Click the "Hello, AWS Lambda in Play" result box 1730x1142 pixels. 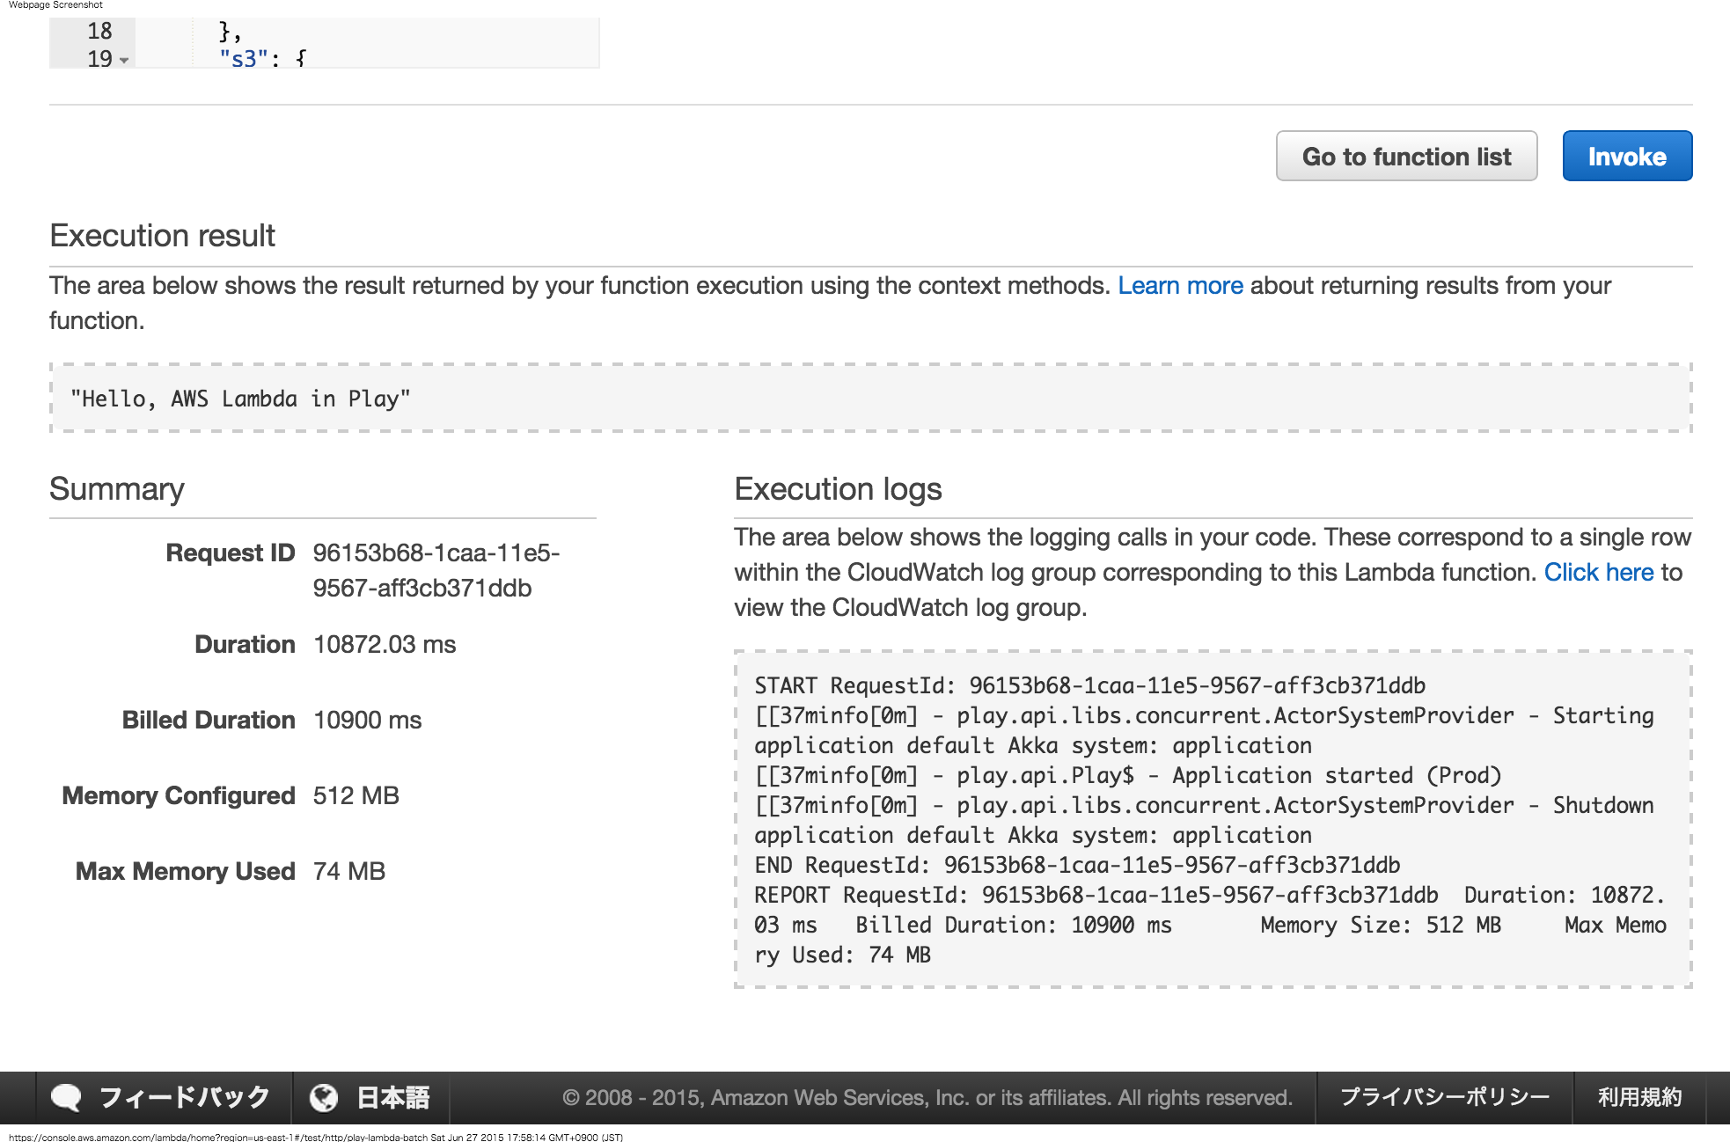pyautogui.click(x=239, y=399)
